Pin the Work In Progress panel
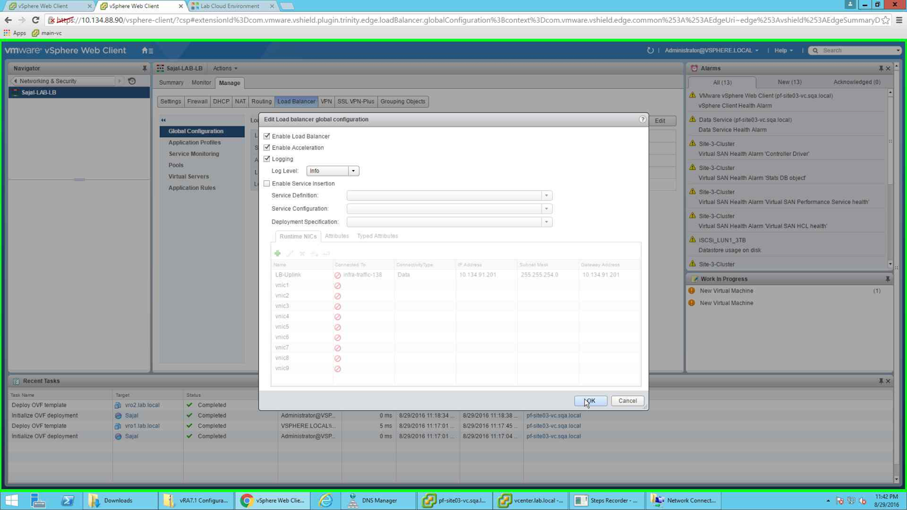The height and width of the screenshot is (510, 907). click(x=888, y=279)
